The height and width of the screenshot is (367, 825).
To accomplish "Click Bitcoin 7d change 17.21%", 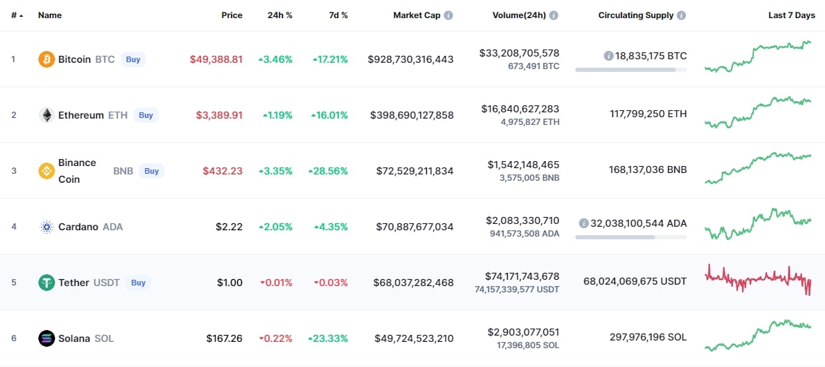I will click(x=330, y=59).
